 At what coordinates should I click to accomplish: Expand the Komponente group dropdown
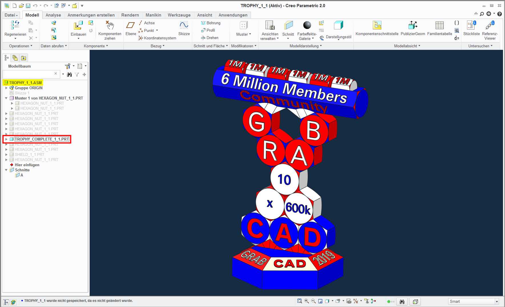click(x=96, y=46)
